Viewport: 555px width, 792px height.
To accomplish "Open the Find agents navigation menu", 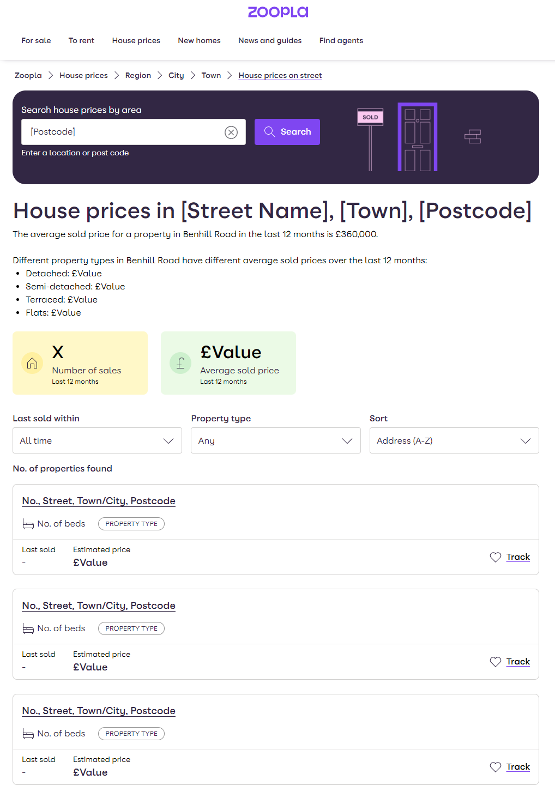I will coord(341,40).
